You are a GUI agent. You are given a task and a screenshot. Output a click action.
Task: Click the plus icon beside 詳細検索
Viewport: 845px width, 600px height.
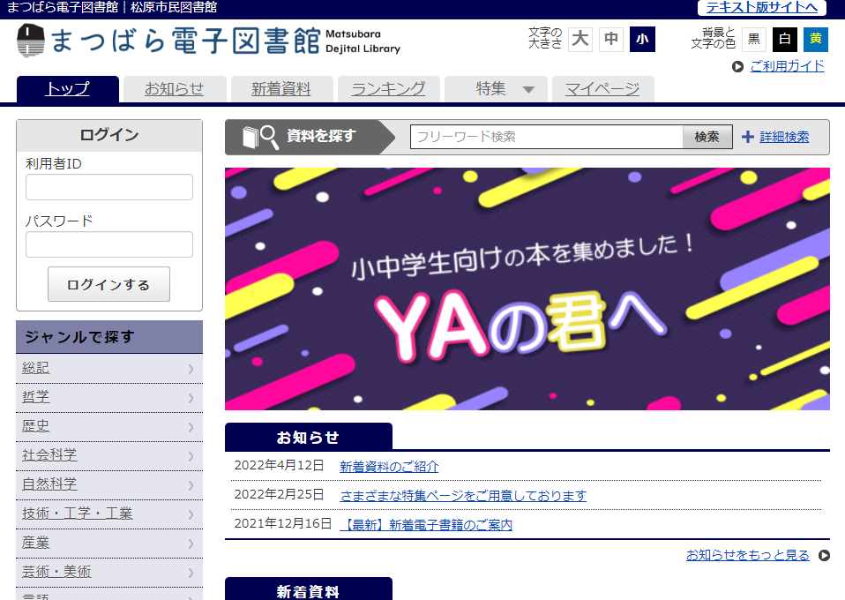coord(748,137)
